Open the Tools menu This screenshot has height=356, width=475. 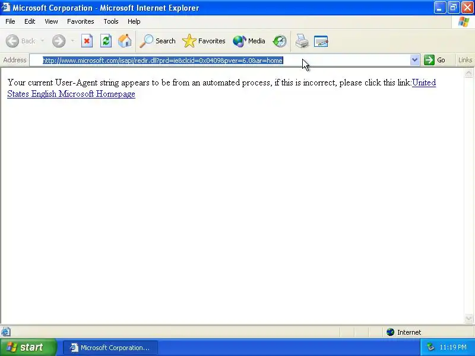[111, 21]
